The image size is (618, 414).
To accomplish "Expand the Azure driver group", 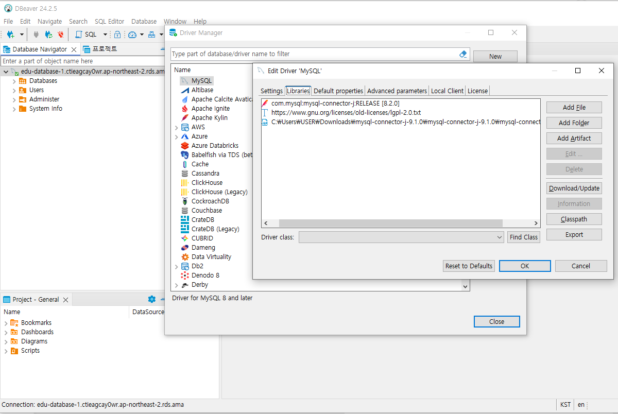I will [x=177, y=137].
